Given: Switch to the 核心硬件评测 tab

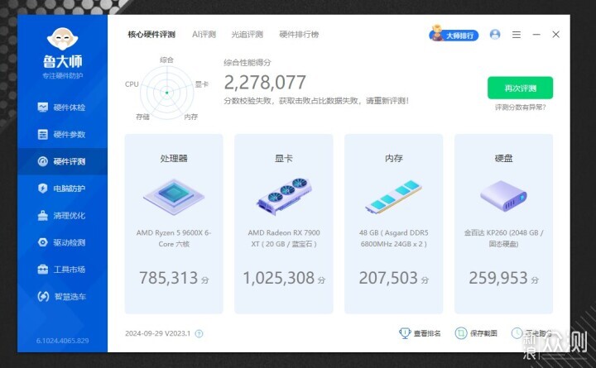Looking at the screenshot, I should click(x=151, y=35).
